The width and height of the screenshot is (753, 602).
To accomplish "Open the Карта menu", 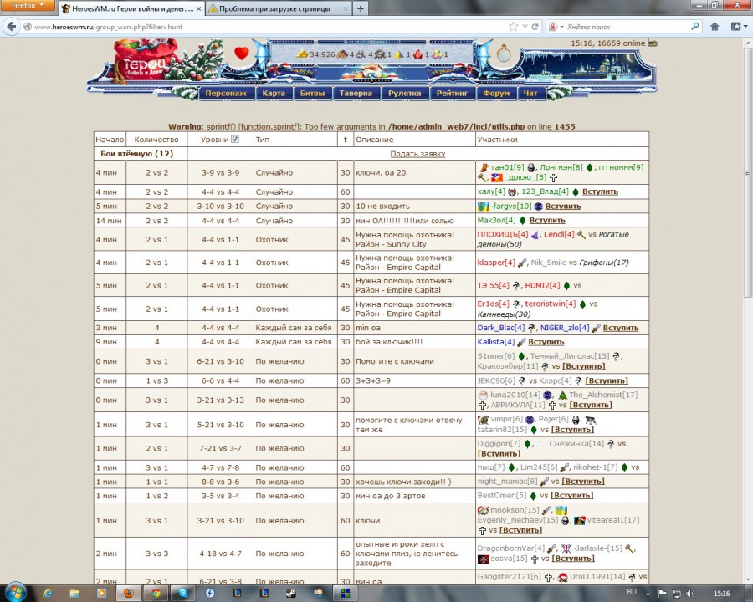I will pyautogui.click(x=274, y=94).
